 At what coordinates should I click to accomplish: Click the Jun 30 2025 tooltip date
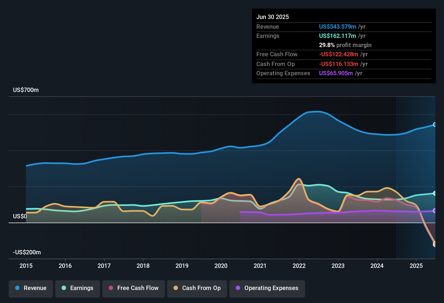coord(273,17)
